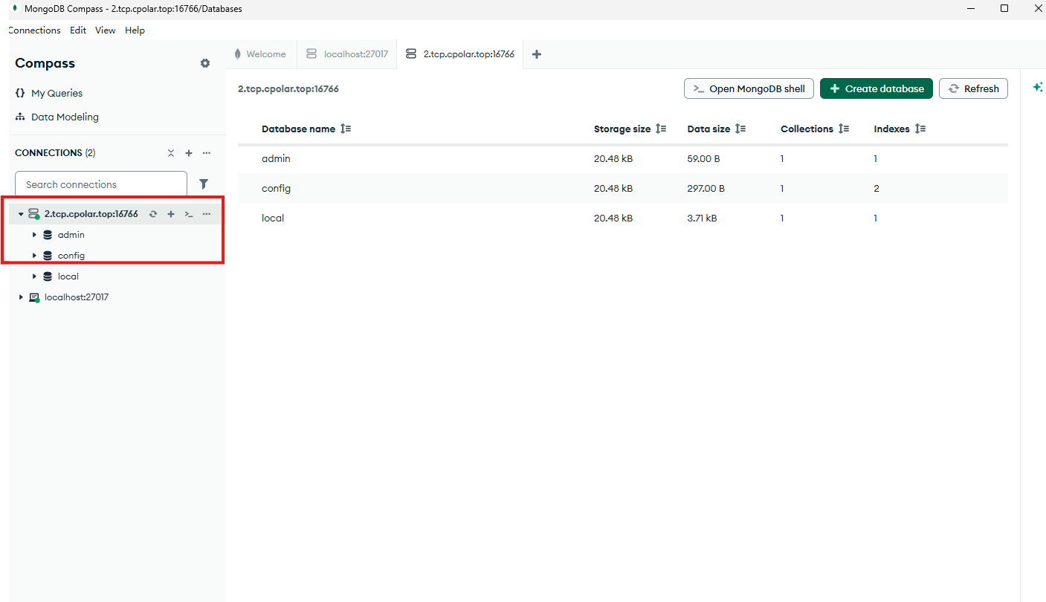Click the localhost:27017 connection icon in sidebar
Viewport: 1046px width, 602px height.
(34, 297)
